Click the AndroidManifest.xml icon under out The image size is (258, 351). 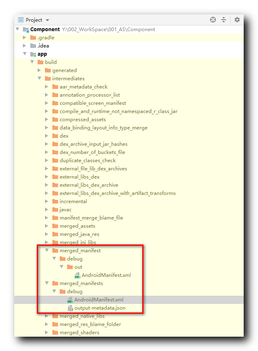click(77, 275)
